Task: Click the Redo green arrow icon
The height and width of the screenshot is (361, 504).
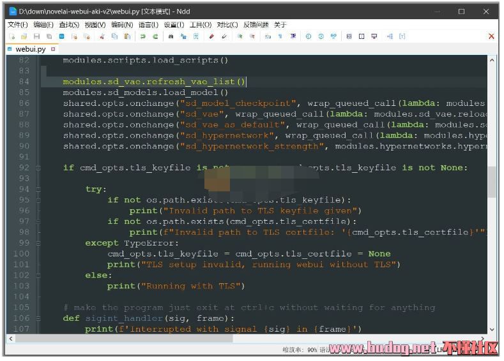Action: click(x=155, y=37)
